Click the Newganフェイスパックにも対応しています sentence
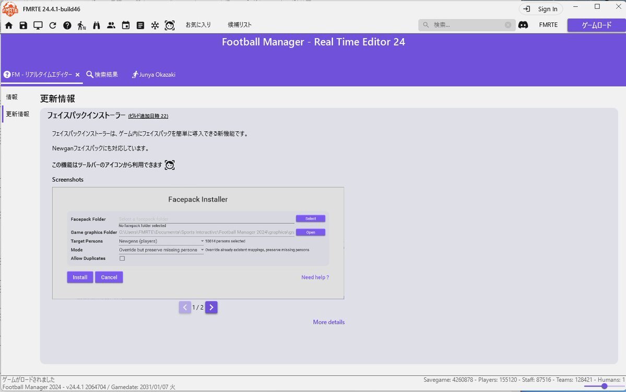Image resolution: width=626 pixels, height=392 pixels. tap(101, 148)
